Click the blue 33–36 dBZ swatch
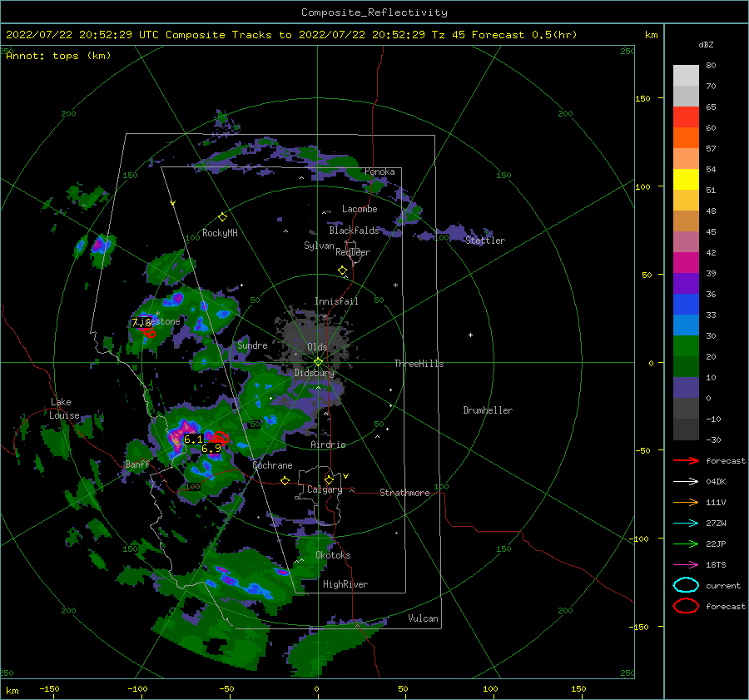Image resolution: width=749 pixels, height=700 pixels. (x=686, y=305)
